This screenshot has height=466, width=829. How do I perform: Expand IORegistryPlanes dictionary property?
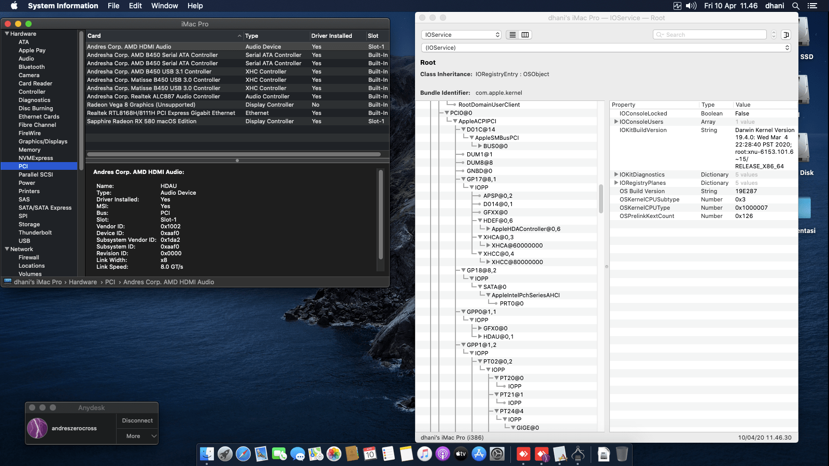pyautogui.click(x=616, y=183)
